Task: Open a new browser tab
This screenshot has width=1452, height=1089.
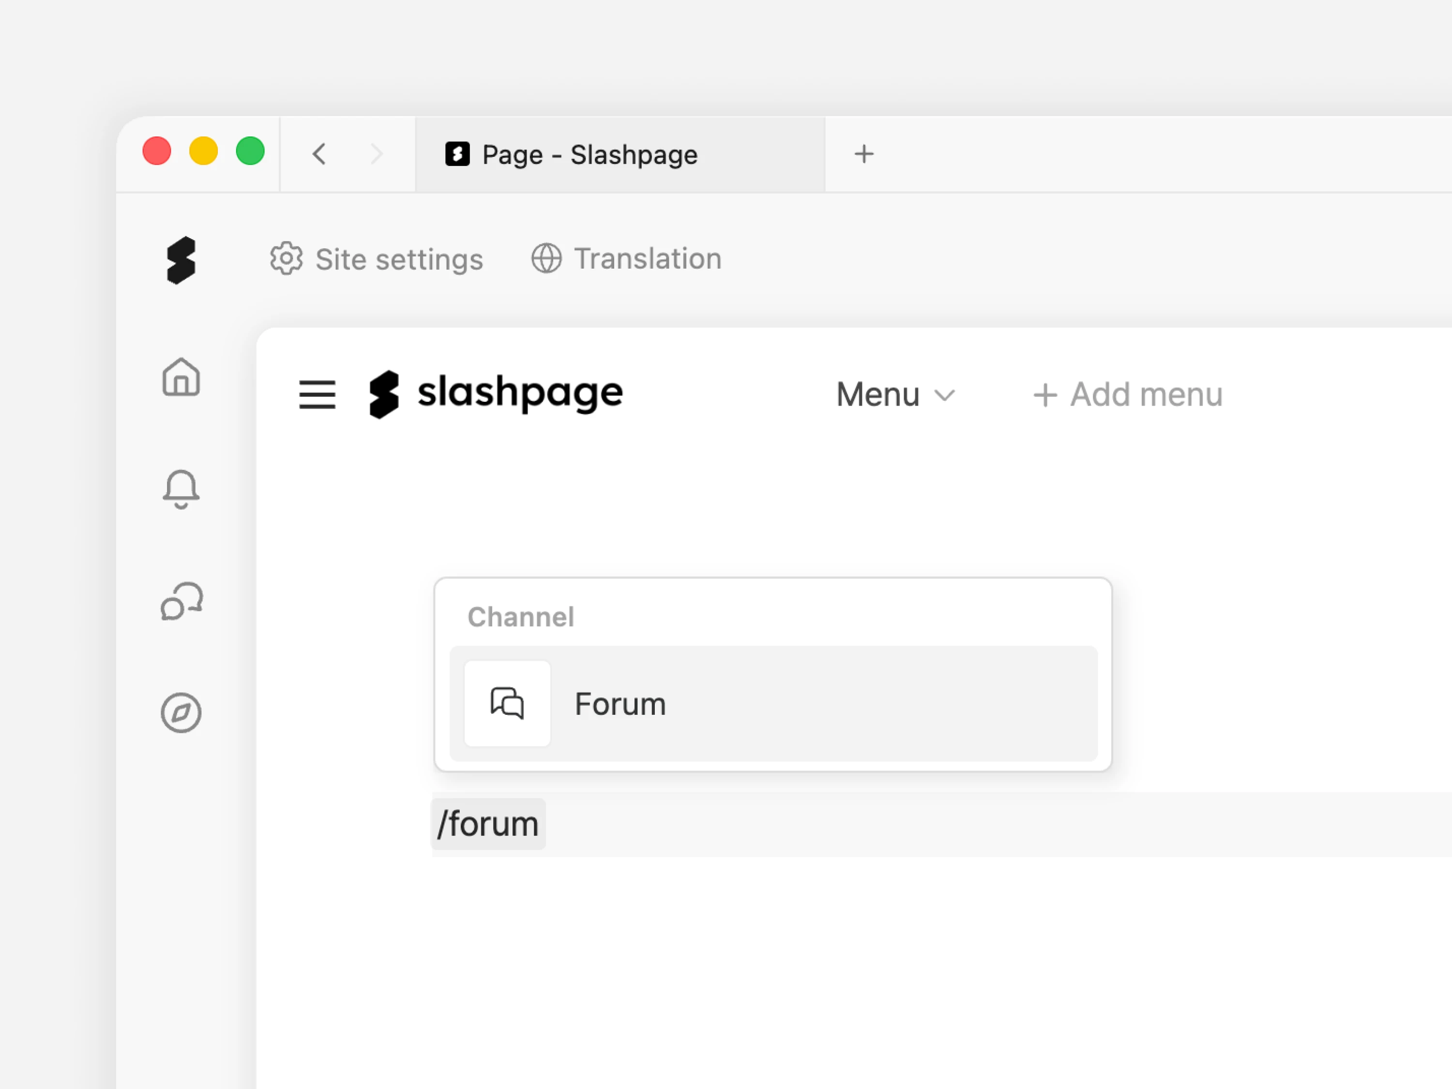Action: click(x=864, y=154)
